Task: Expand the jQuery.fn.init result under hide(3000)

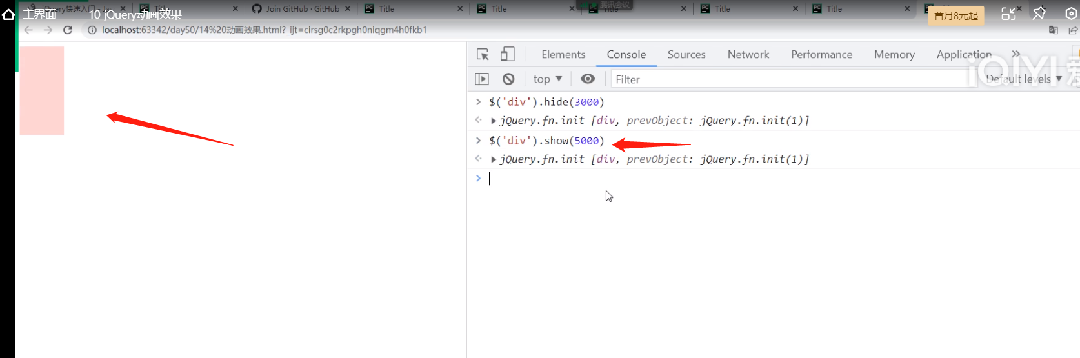Action: pyautogui.click(x=494, y=121)
